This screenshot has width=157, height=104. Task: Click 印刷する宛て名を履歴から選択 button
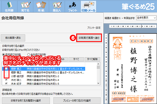[x=26, y=101]
